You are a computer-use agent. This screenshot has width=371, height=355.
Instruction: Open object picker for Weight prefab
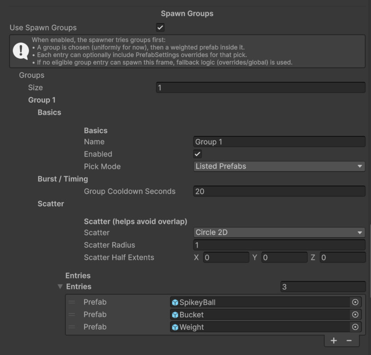pyautogui.click(x=355, y=327)
